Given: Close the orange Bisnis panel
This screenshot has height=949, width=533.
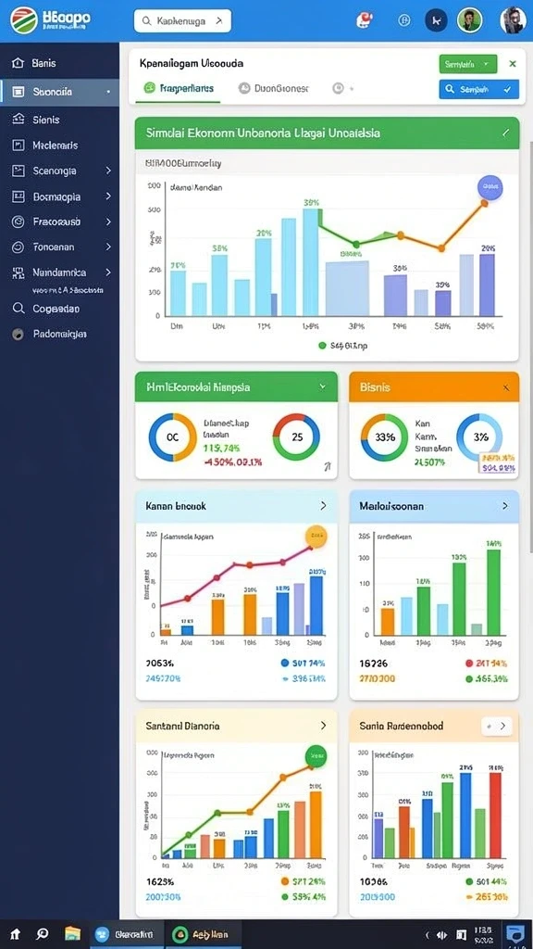Looking at the screenshot, I should 506,387.
